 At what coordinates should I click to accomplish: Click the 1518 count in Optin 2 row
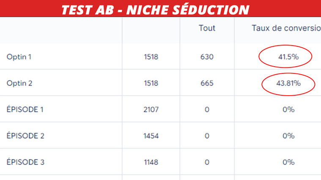click(x=151, y=83)
